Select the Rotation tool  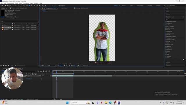(21, 6)
